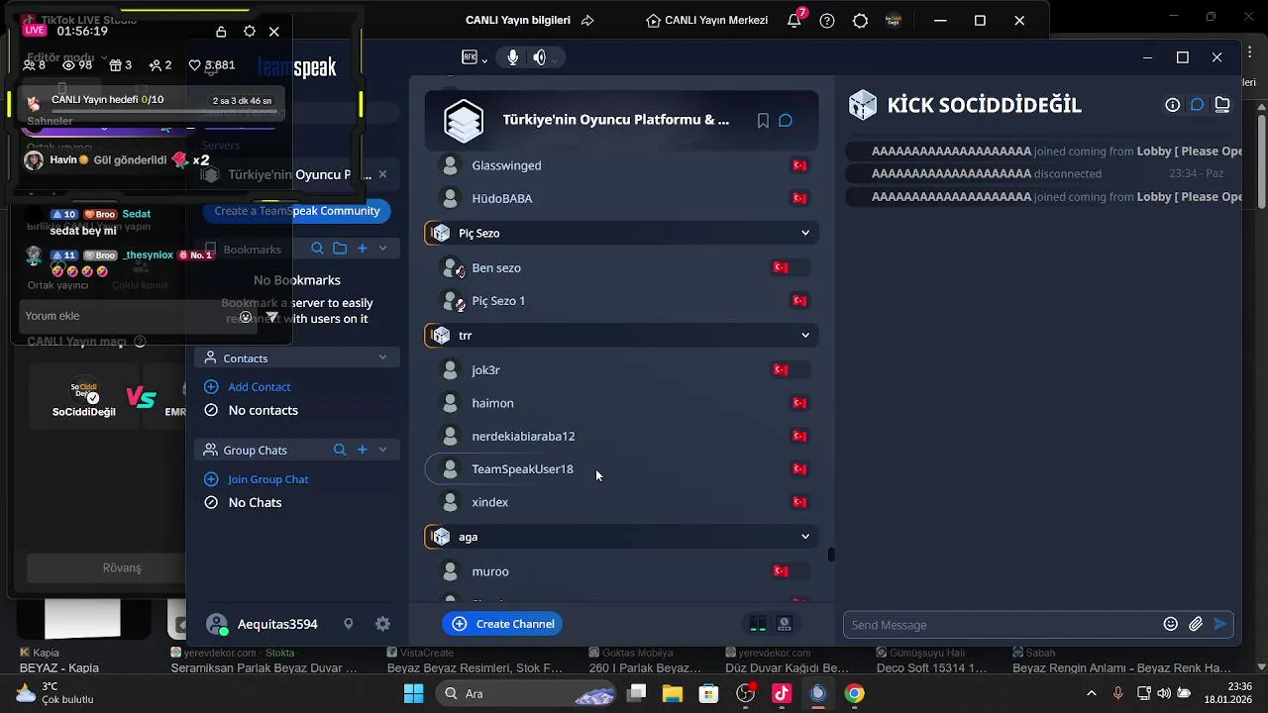This screenshot has width=1268, height=713.
Task: Search bookmarks with magnifier icon
Action: click(x=317, y=249)
